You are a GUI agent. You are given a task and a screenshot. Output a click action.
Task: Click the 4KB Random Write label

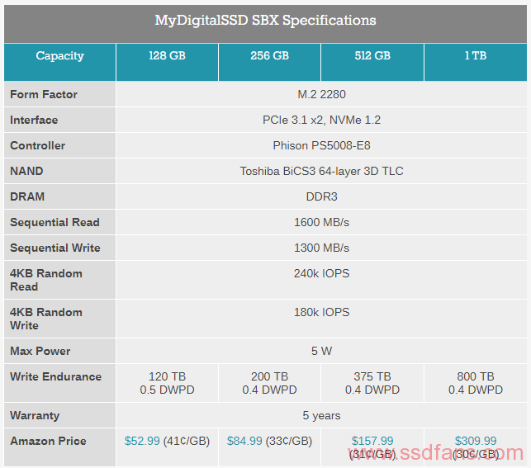46,319
